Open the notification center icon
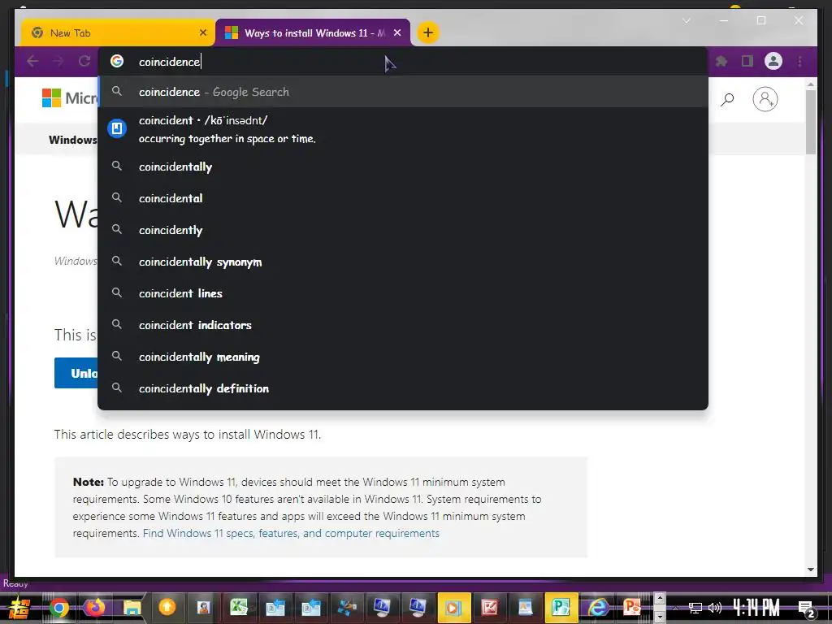 (807, 609)
